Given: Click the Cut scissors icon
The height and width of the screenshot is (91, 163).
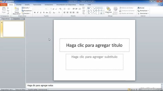Looking at the screenshot, I should tap(8, 8).
